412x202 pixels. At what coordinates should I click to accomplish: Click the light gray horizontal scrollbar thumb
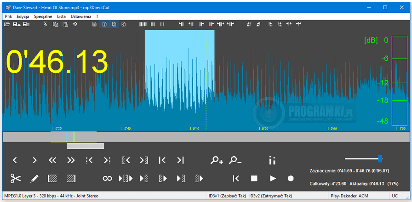[x=86, y=146]
